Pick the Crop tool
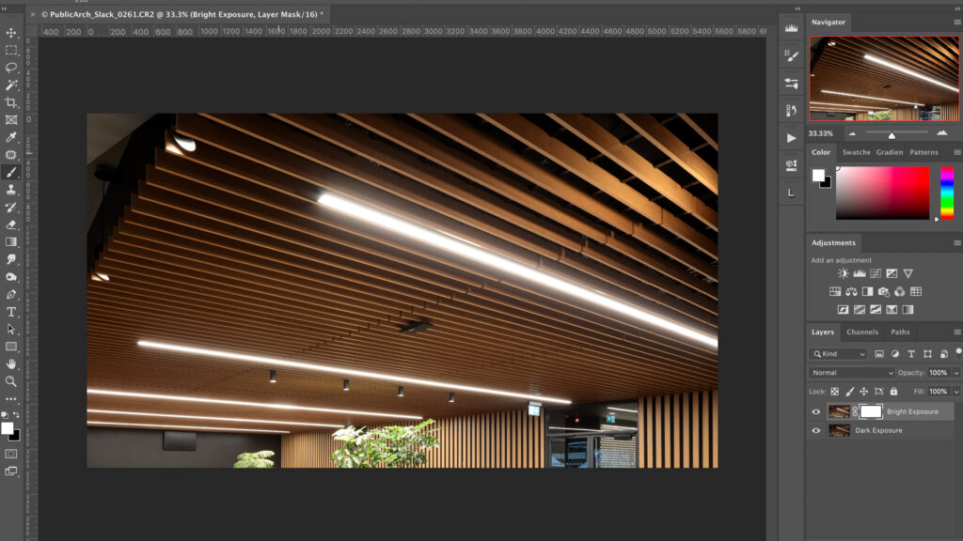963x541 pixels. pyautogui.click(x=11, y=102)
